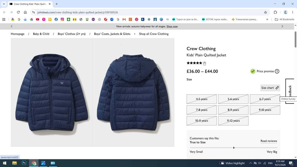Go back with the browser back arrow
The height and width of the screenshot is (167, 297).
[x=4, y=12]
